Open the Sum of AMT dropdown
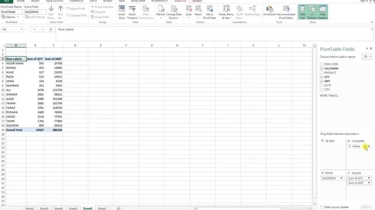 (x=369, y=183)
